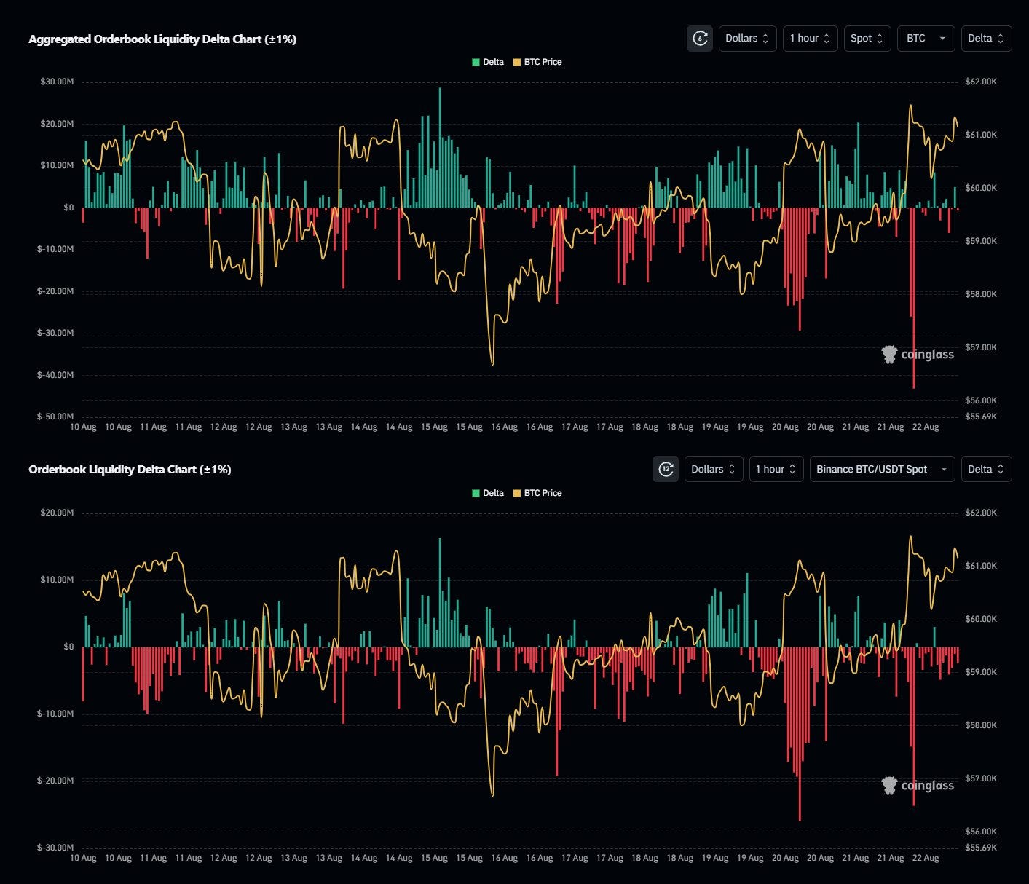The height and width of the screenshot is (884, 1029).
Task: Click the auto-refresh timer icon in the Aggregated chart
Action: 700,39
